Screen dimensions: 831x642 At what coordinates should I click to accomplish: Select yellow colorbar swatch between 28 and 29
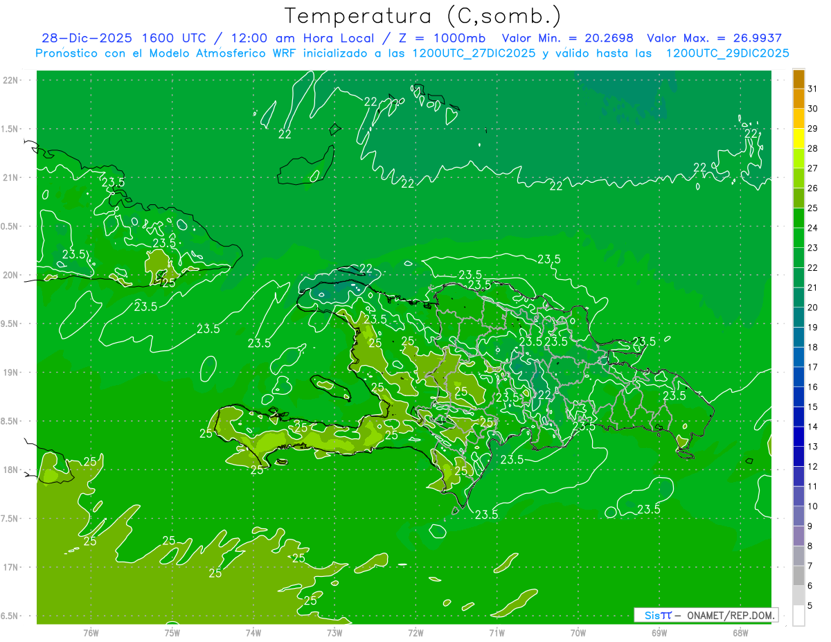(798, 139)
